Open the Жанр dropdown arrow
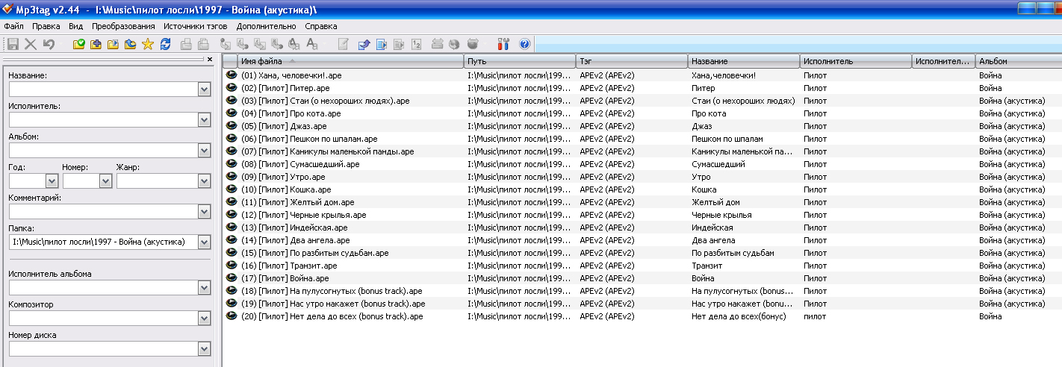 pyautogui.click(x=205, y=181)
